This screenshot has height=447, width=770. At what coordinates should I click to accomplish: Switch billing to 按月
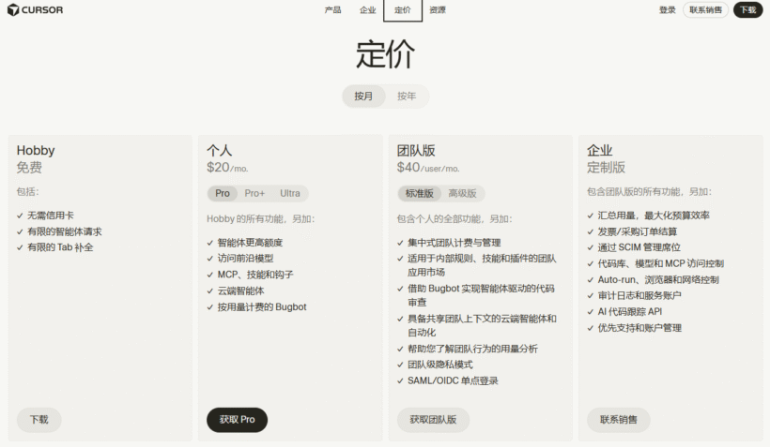point(363,97)
